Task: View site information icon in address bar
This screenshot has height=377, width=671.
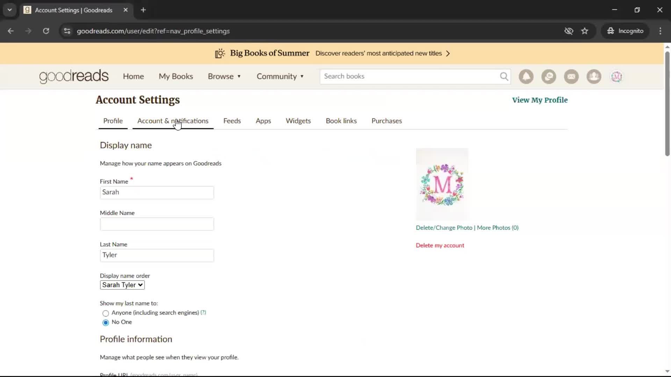Action: coord(67,31)
